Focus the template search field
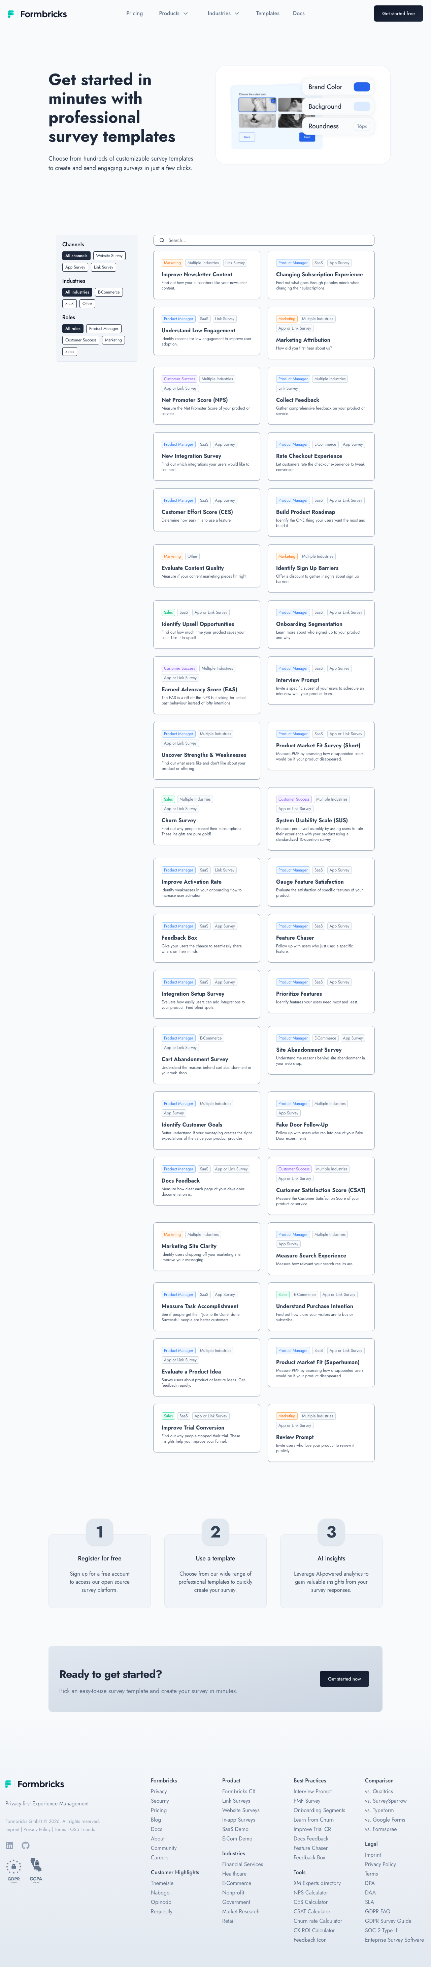Screen dimensions: 431x1967 tap(263, 241)
